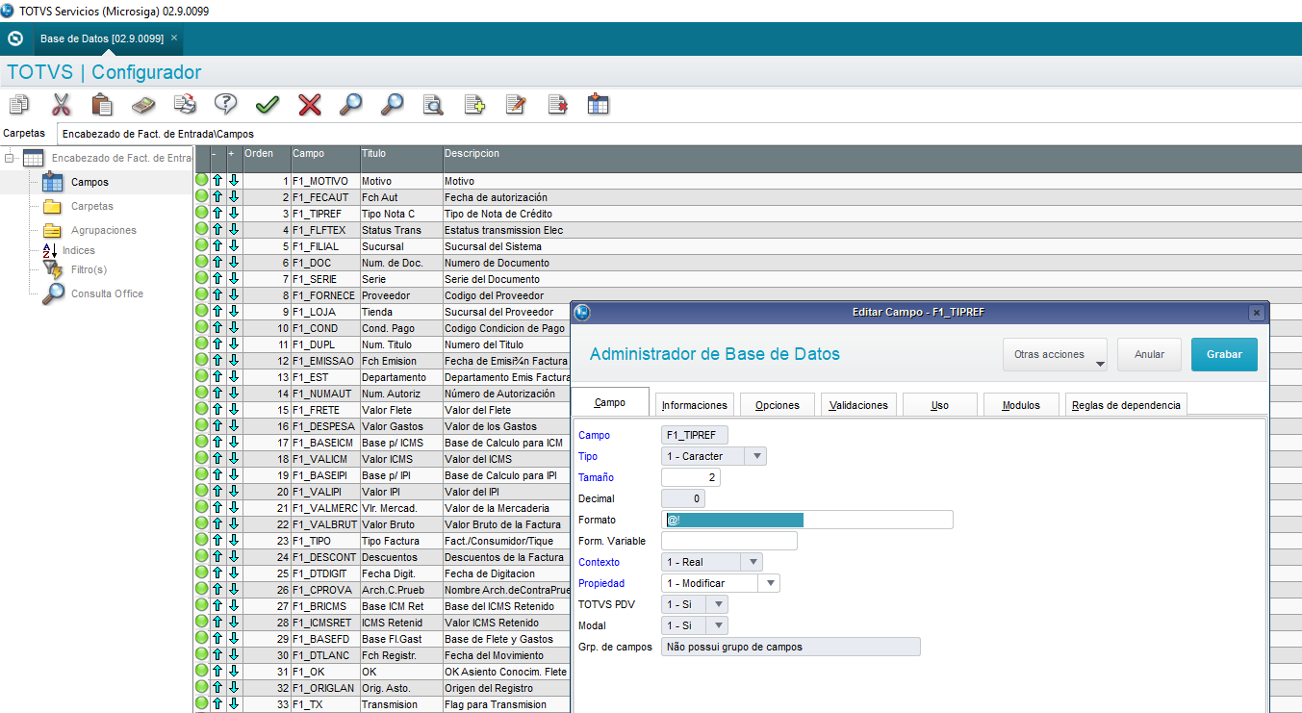
Task: Click the magnifier icon left of the document-search icon
Action: tap(392, 104)
